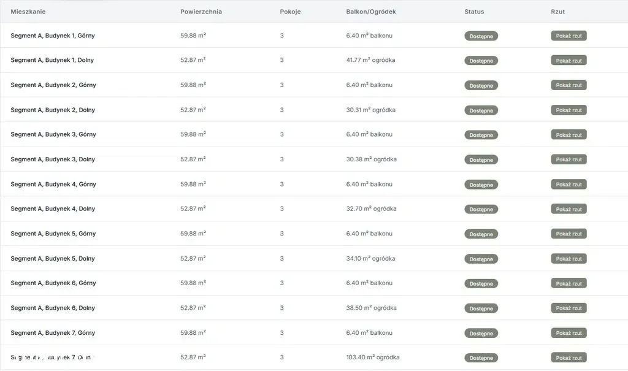The width and height of the screenshot is (628, 371).
Task: Click the Mieszkanie column header
Action: [28, 12]
